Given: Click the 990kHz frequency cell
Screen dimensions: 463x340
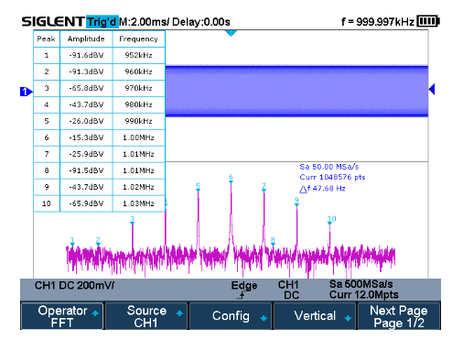Looking at the screenshot, I should tap(138, 121).
